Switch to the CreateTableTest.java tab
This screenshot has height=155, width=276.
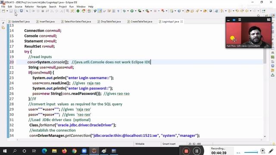click(140, 22)
